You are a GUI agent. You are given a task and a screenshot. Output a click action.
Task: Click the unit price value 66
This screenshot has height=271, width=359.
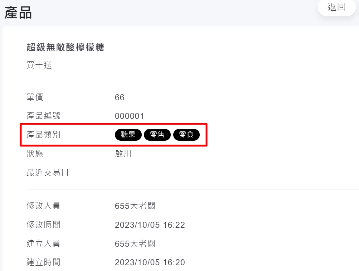[120, 97]
